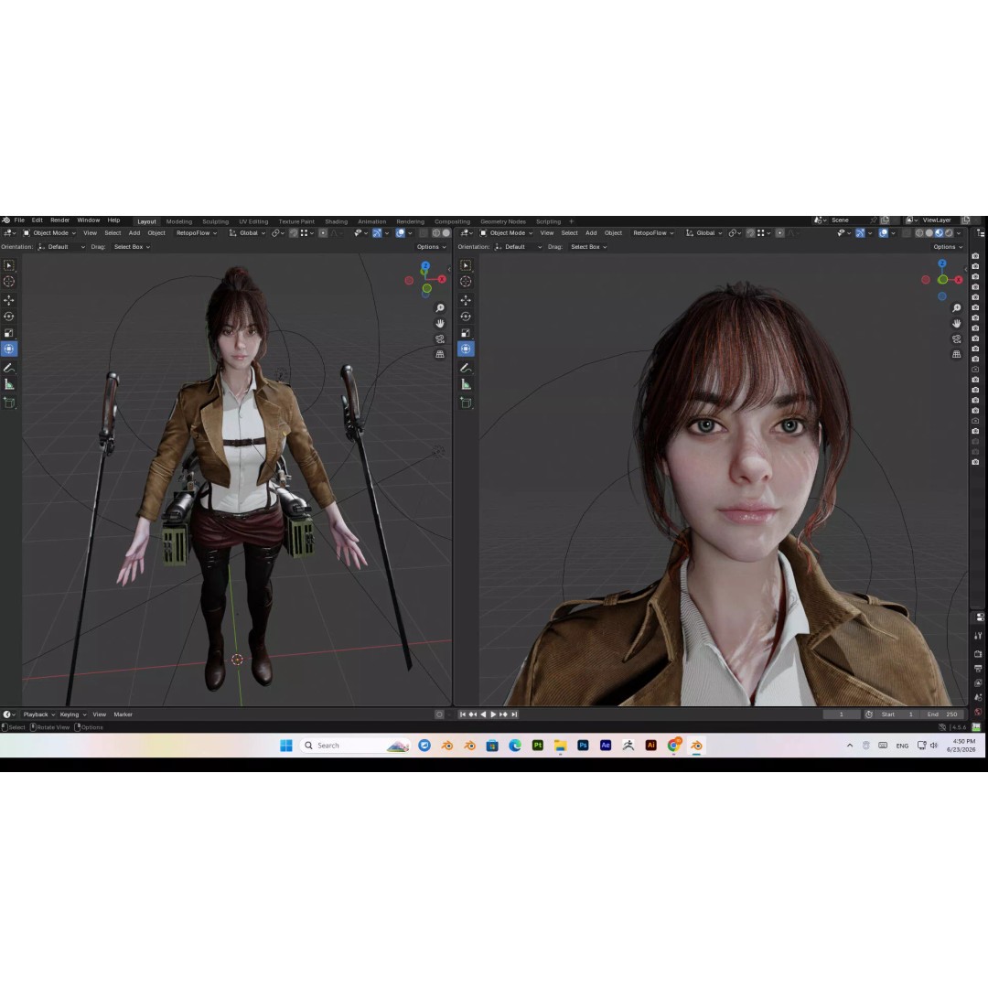This screenshot has height=988, width=988.
Task: Select the Rotate tool in left viewport
Action: 9,317
